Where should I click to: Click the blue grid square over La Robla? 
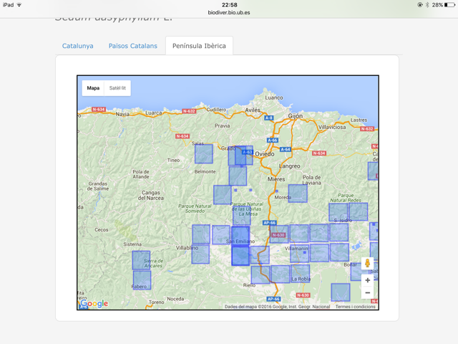(300, 273)
